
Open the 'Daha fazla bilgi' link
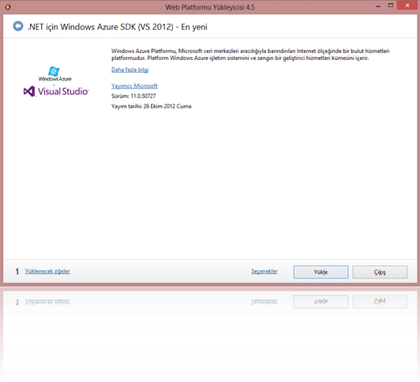[130, 69]
